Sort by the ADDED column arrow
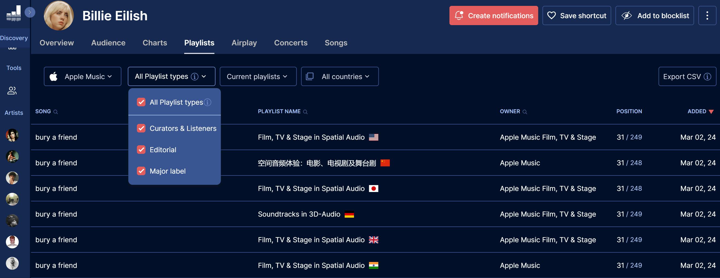720x278 pixels. 711,112
